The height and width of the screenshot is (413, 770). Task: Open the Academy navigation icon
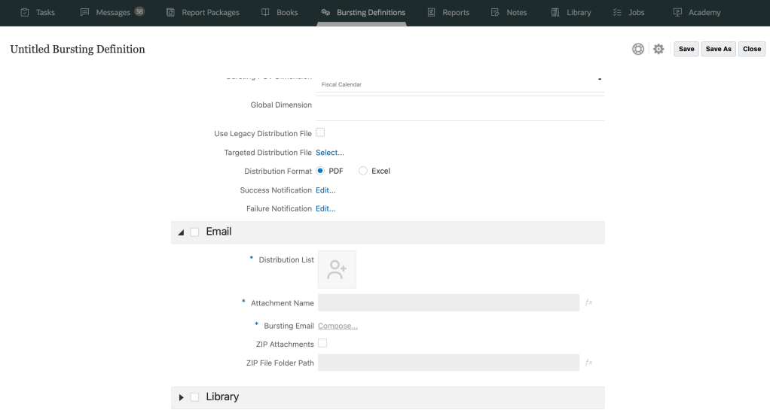(x=676, y=13)
